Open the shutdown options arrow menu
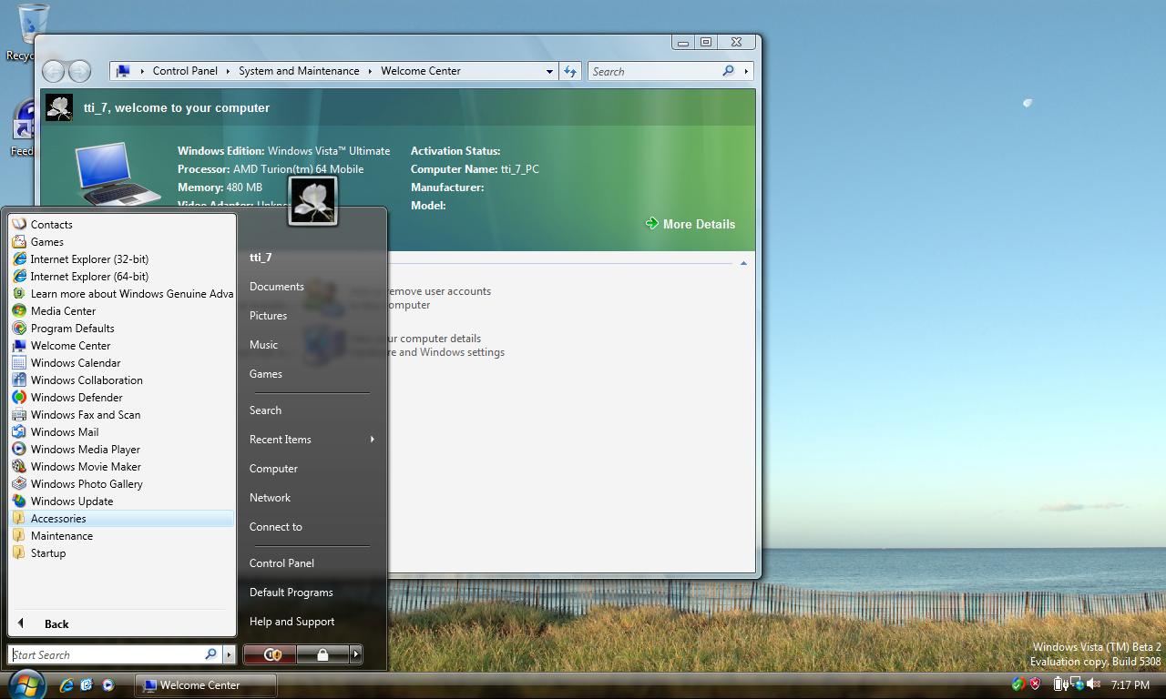 click(356, 654)
